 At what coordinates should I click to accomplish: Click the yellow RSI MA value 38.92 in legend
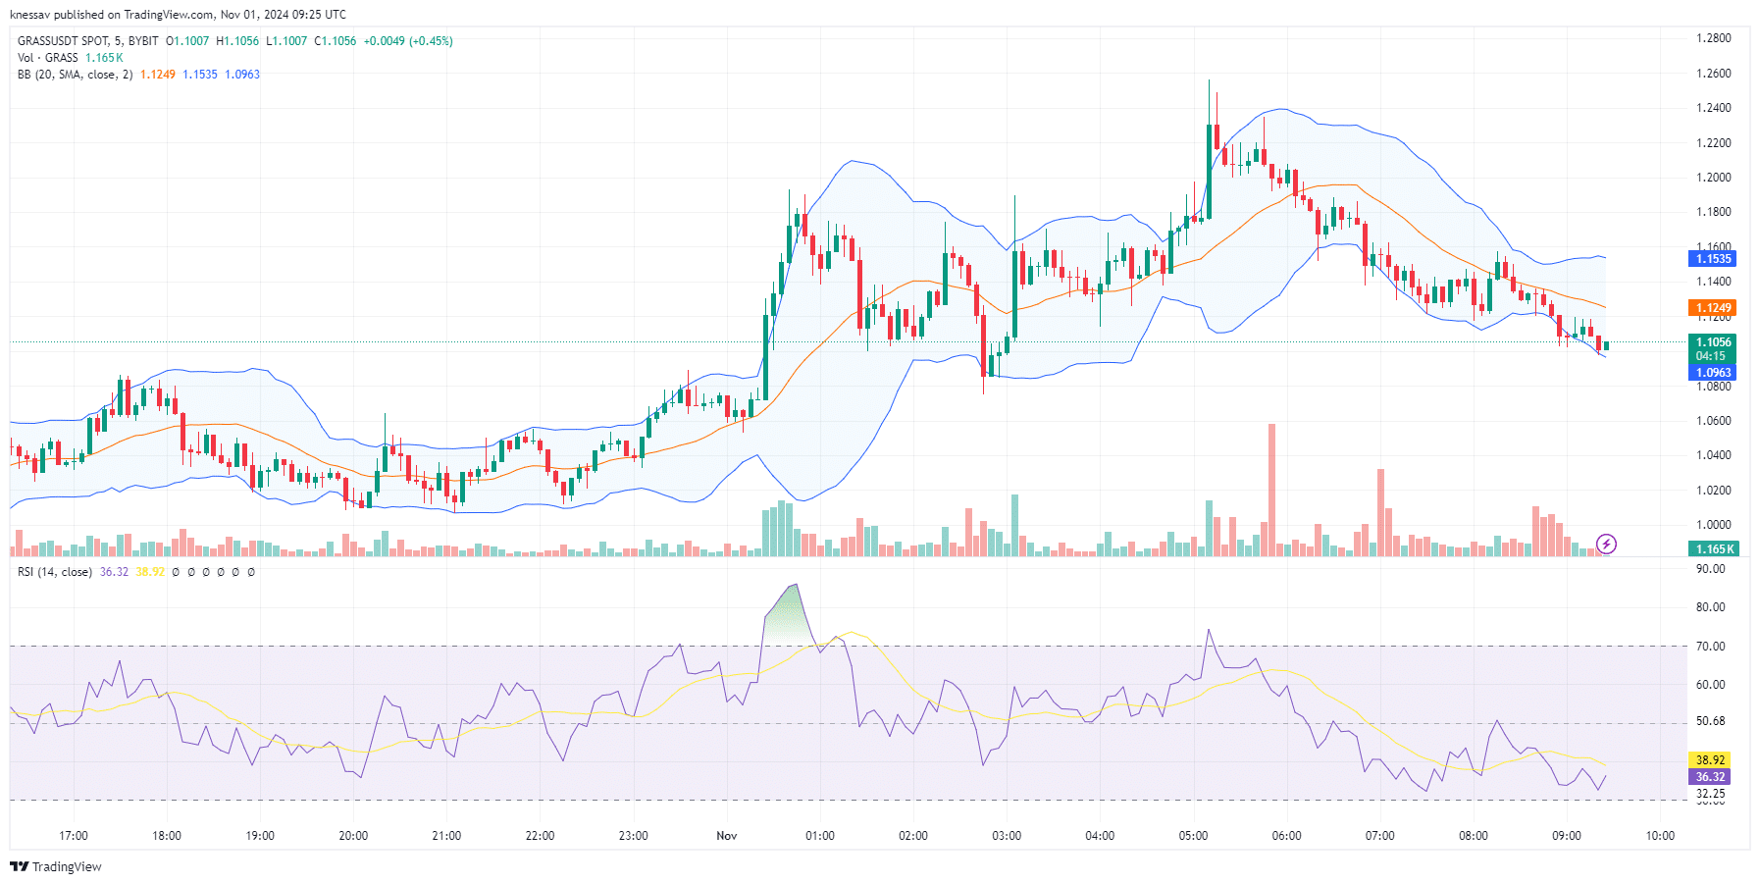point(150,572)
